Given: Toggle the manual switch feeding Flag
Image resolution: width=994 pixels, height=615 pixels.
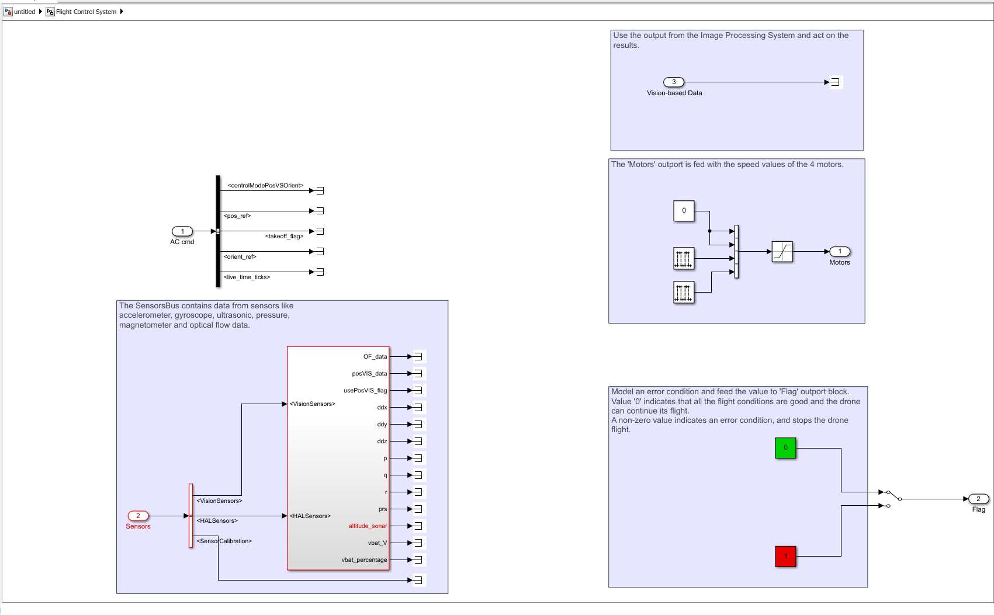Looking at the screenshot, I should pyautogui.click(x=893, y=499).
